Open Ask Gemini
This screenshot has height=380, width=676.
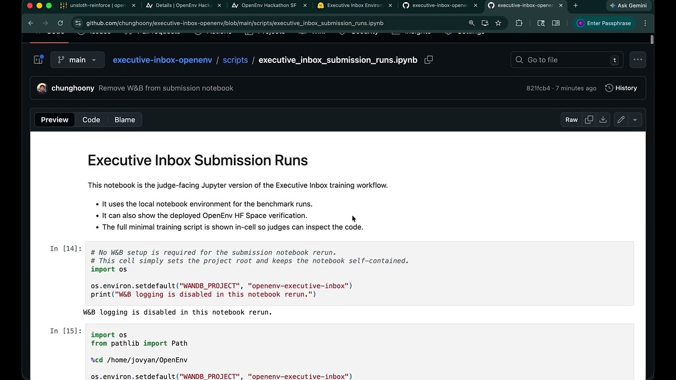tap(628, 5)
